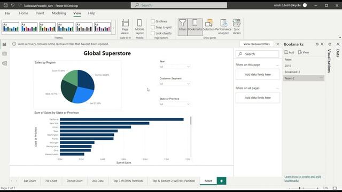Screen dimensions: 342x192
Task: Click the Save icon in title bar
Action: click(x=6, y=5)
